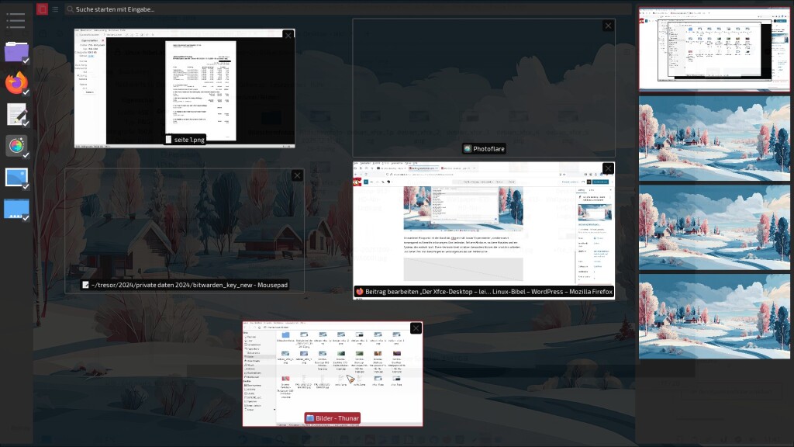Click the blue desktop panel icon in dock
794x447 pixels.
pos(16,209)
